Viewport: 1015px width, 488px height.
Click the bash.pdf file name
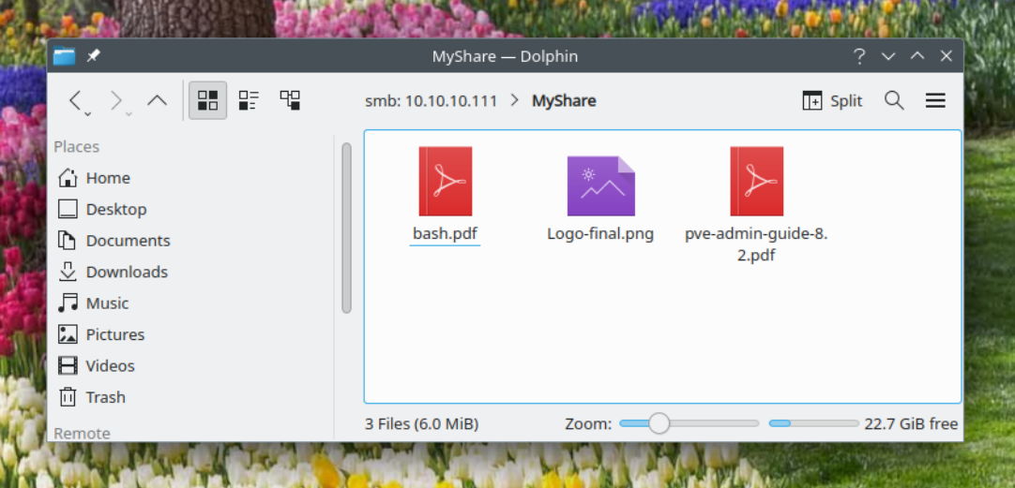point(446,233)
